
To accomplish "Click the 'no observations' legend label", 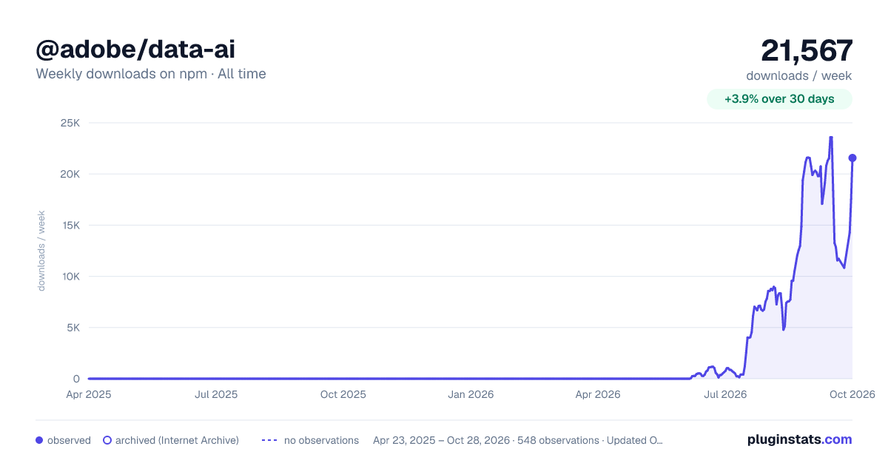I will (x=321, y=440).
